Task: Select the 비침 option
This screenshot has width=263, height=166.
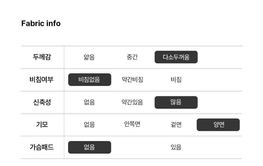Action: (176, 79)
